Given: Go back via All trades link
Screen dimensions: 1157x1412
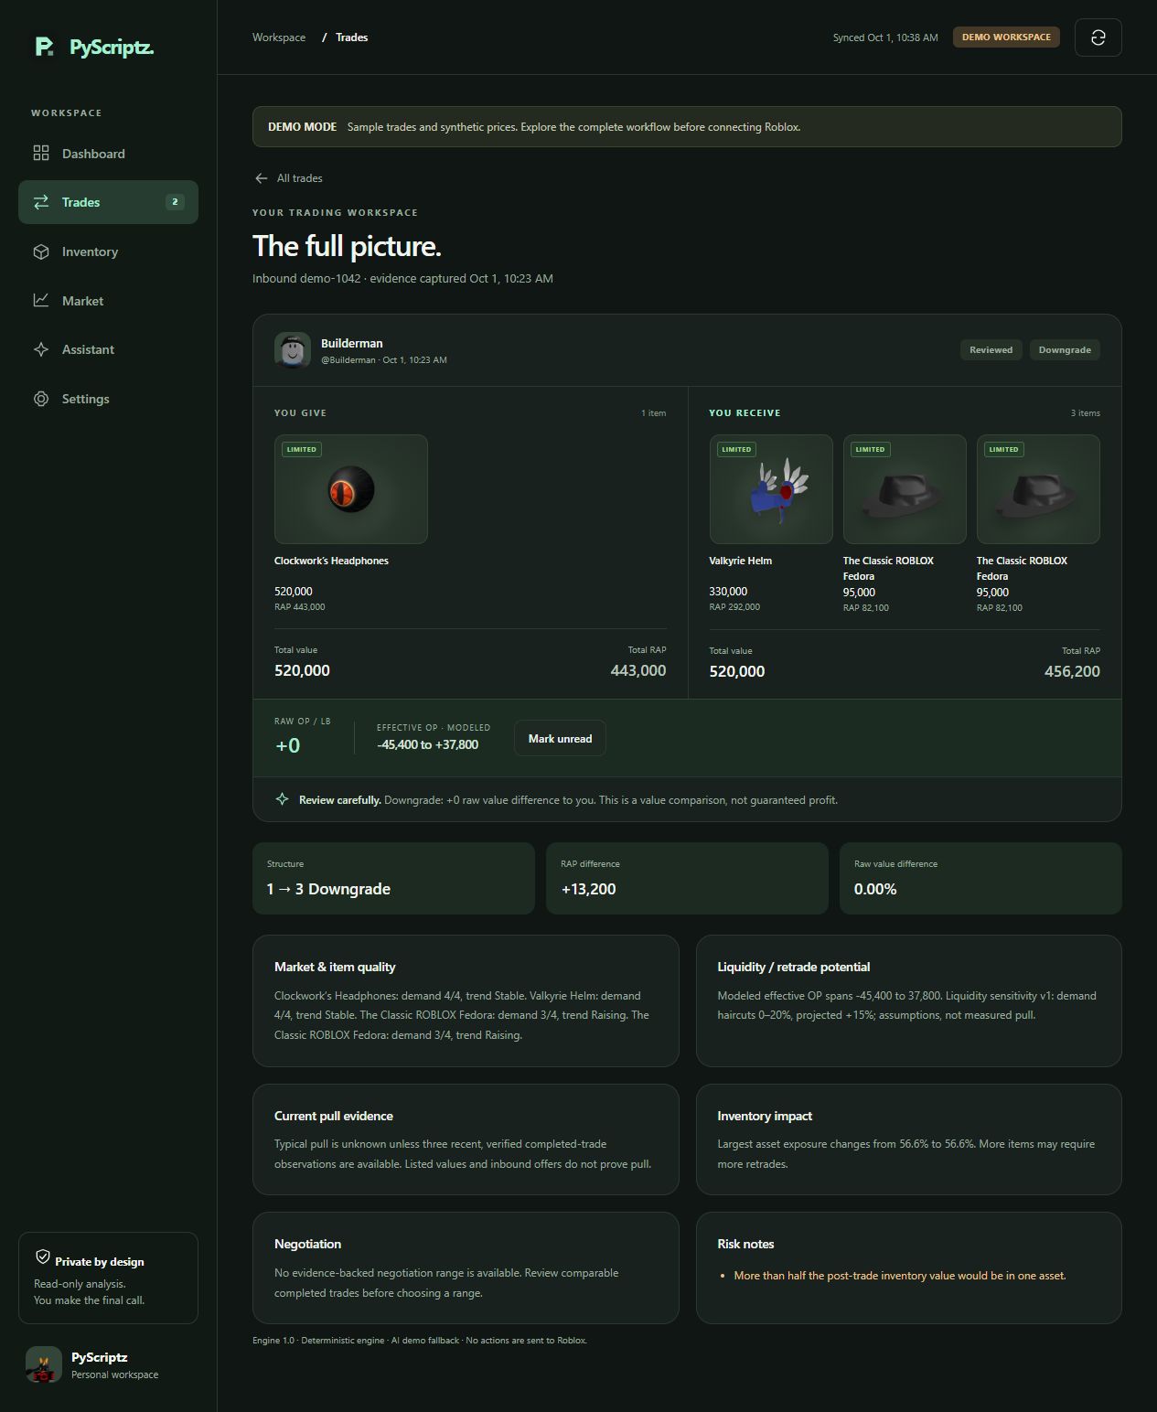Looking at the screenshot, I should pyautogui.click(x=288, y=178).
